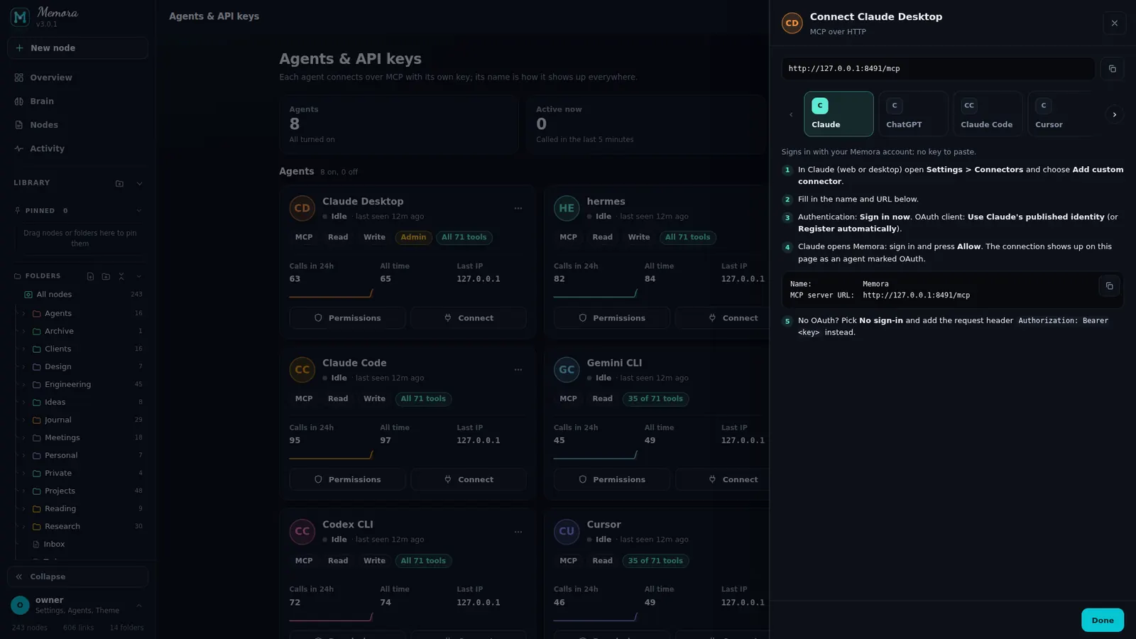Open the Activity page
The image size is (1136, 639).
pyautogui.click(x=77, y=148)
